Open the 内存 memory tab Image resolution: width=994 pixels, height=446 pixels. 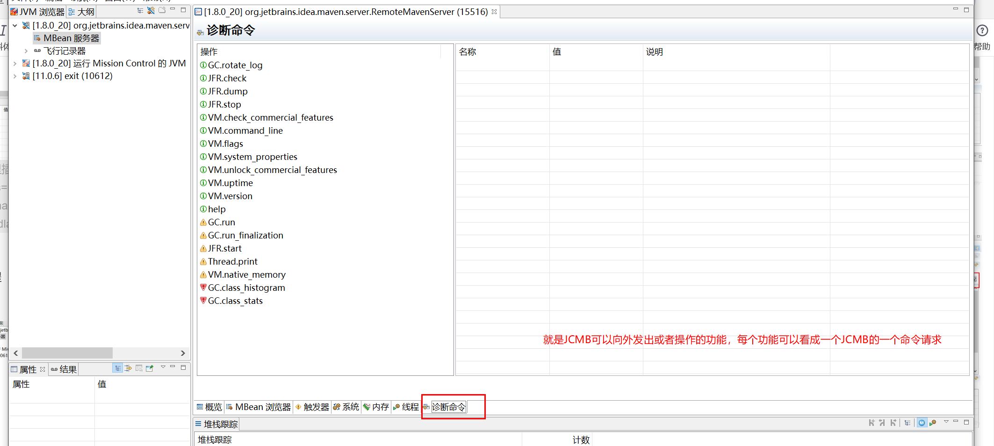376,407
